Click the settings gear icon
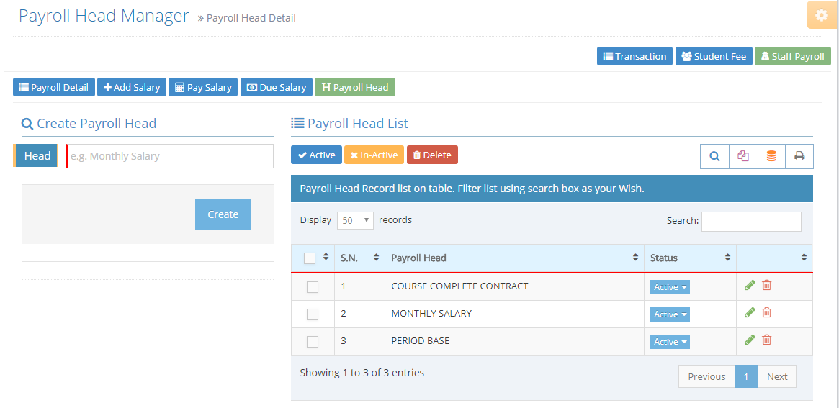Viewport: 839px width, 408px height. point(821,15)
